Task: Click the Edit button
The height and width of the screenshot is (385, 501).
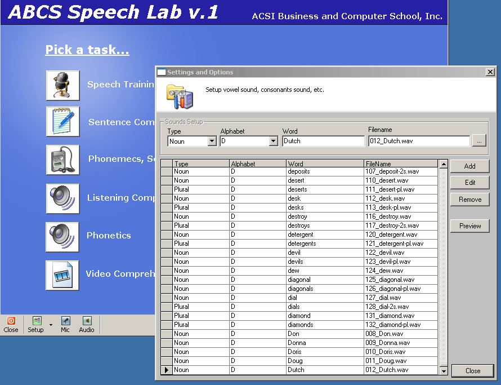Action: pos(469,183)
